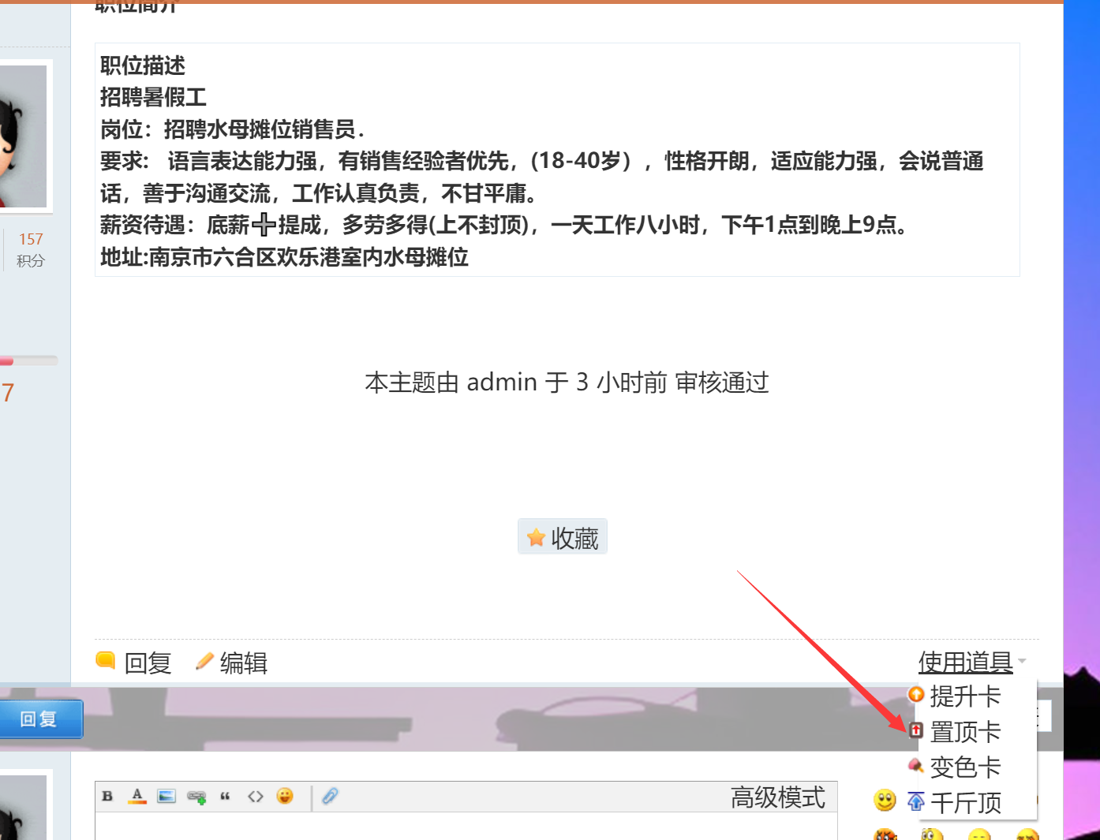Select 置顶卡 from the props menu
This screenshot has height=840, width=1100.
[x=964, y=732]
